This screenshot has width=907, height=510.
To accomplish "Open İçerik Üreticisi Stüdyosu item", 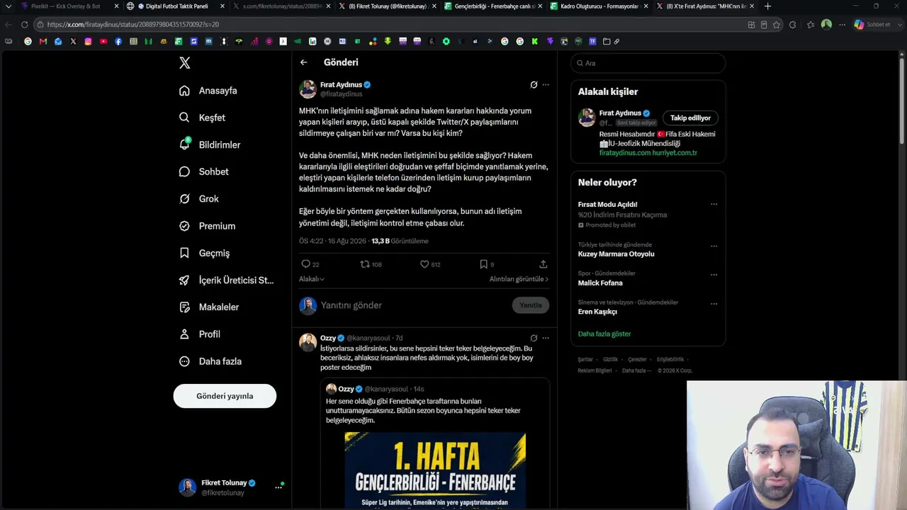I will click(226, 280).
